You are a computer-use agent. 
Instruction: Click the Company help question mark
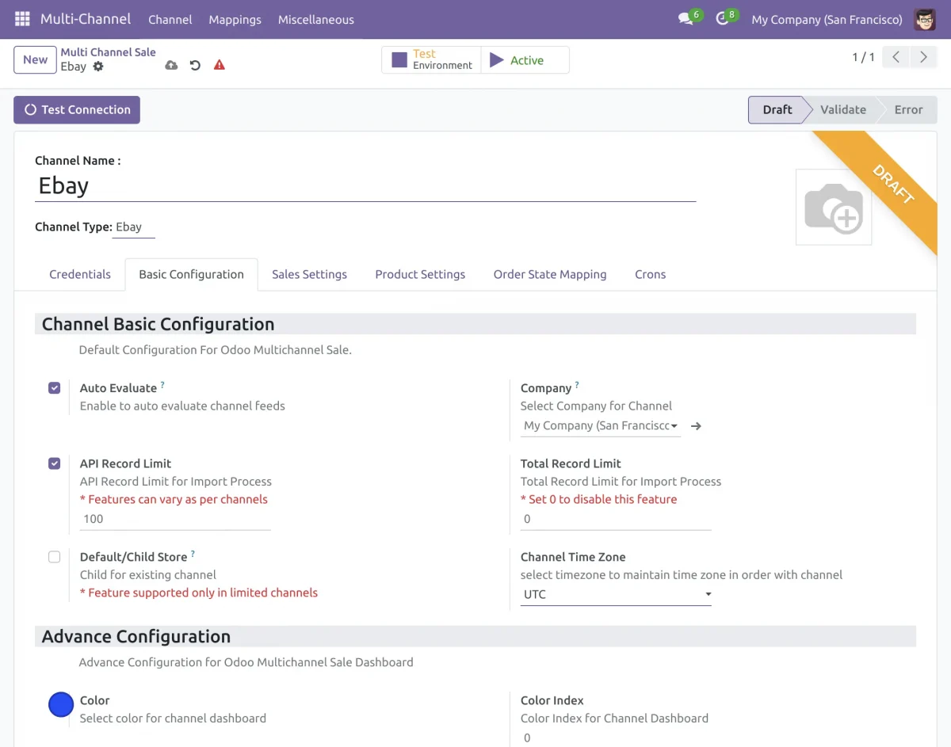pos(577,384)
